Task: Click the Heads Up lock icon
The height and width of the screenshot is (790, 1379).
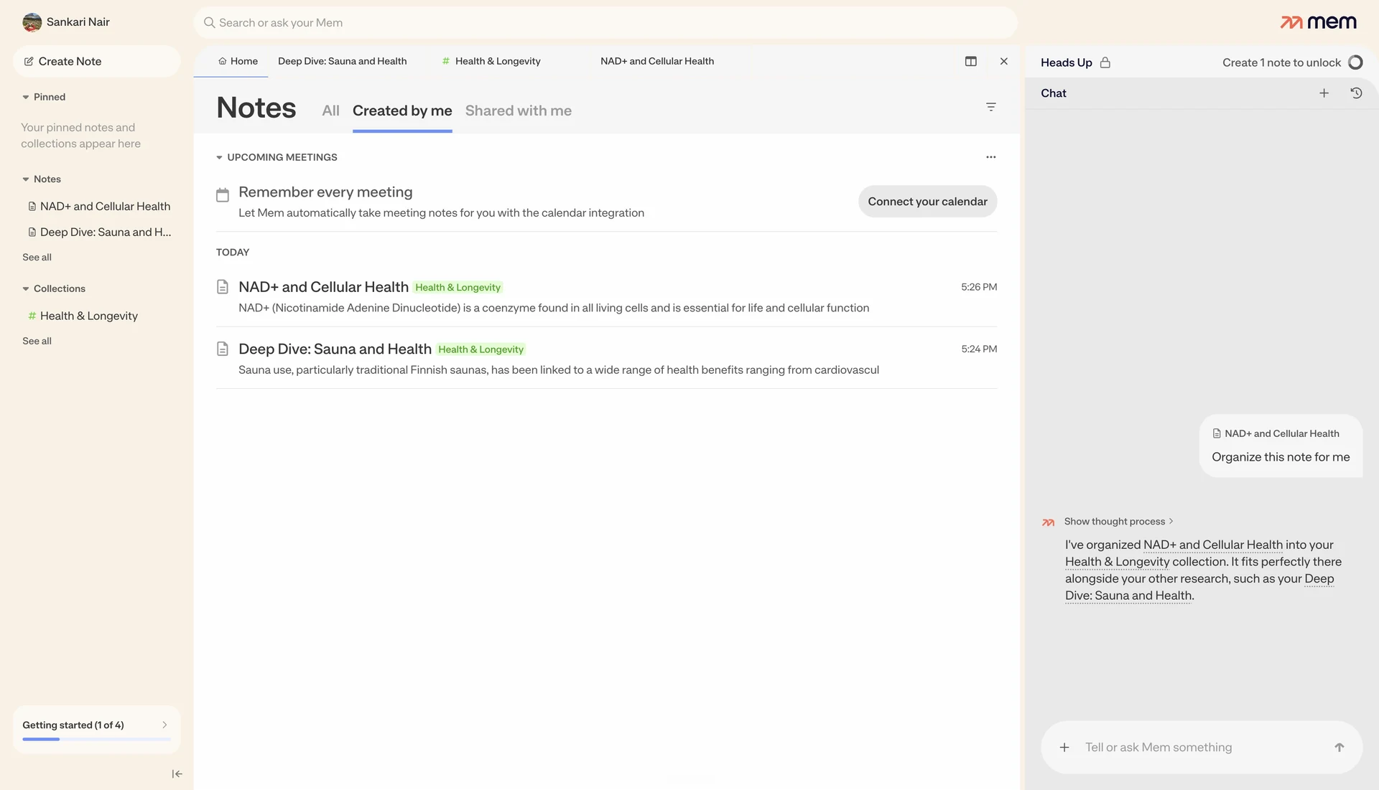Action: tap(1105, 62)
